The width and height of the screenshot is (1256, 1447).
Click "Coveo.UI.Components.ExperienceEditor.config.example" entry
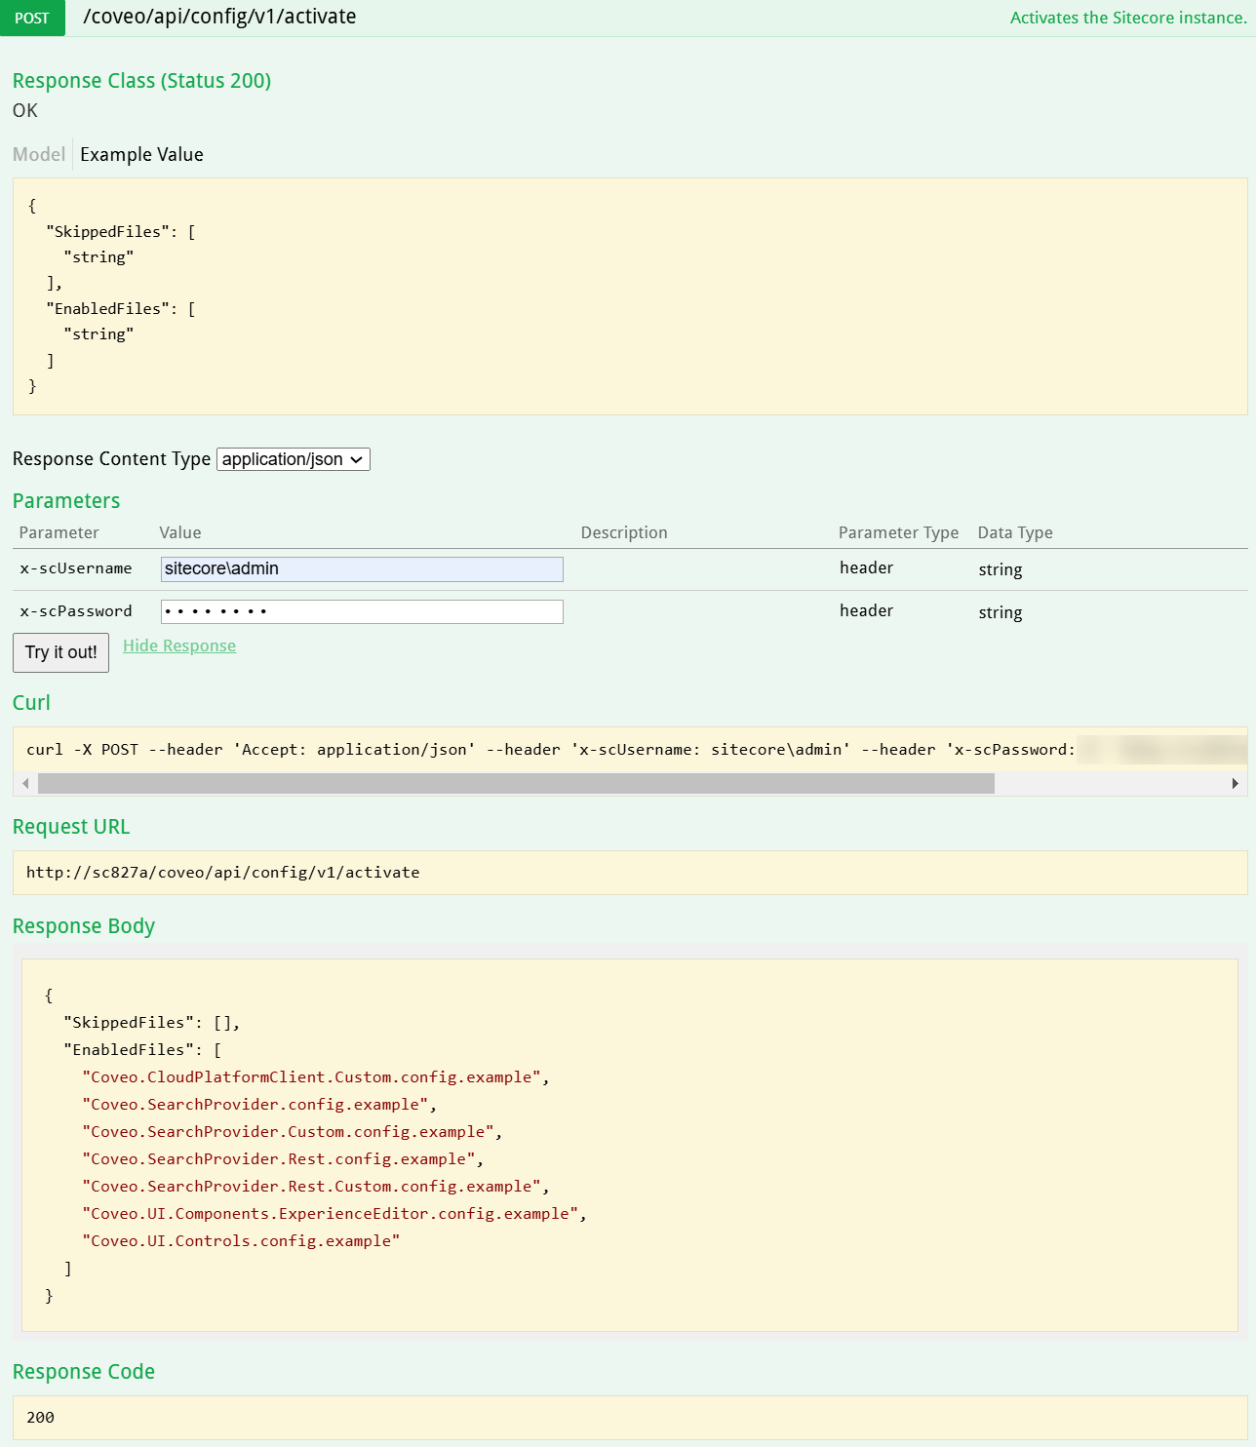331,1214
